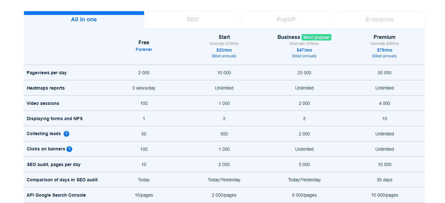Click Comparison of days in SEO audit
Viewport: 445px width, 203px height.
pyautogui.click(x=62, y=180)
